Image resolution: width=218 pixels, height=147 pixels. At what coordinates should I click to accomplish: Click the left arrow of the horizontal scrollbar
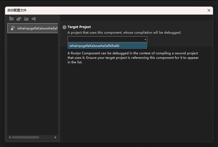coord(10,137)
